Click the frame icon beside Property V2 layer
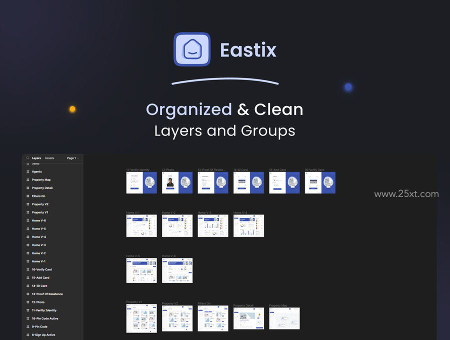The image size is (450, 340). (28, 204)
